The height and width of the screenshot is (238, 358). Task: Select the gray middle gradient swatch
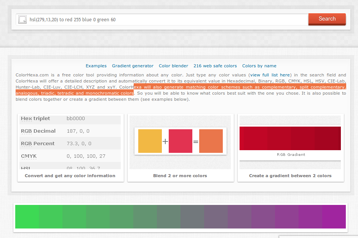pyautogui.click(x=192, y=217)
